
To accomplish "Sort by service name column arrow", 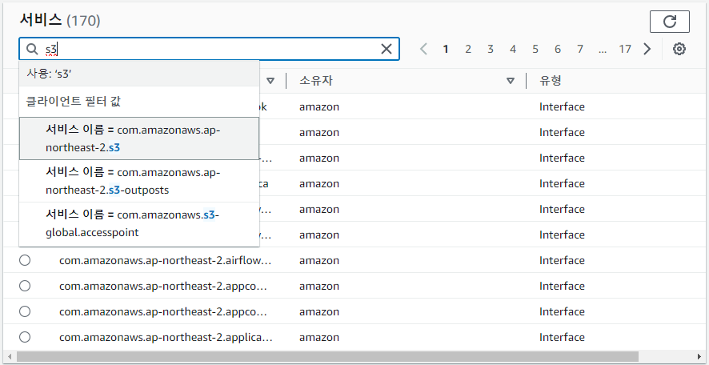I will coord(270,81).
